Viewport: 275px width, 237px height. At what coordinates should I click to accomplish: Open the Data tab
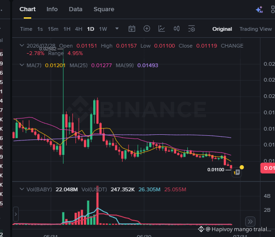[x=76, y=9]
